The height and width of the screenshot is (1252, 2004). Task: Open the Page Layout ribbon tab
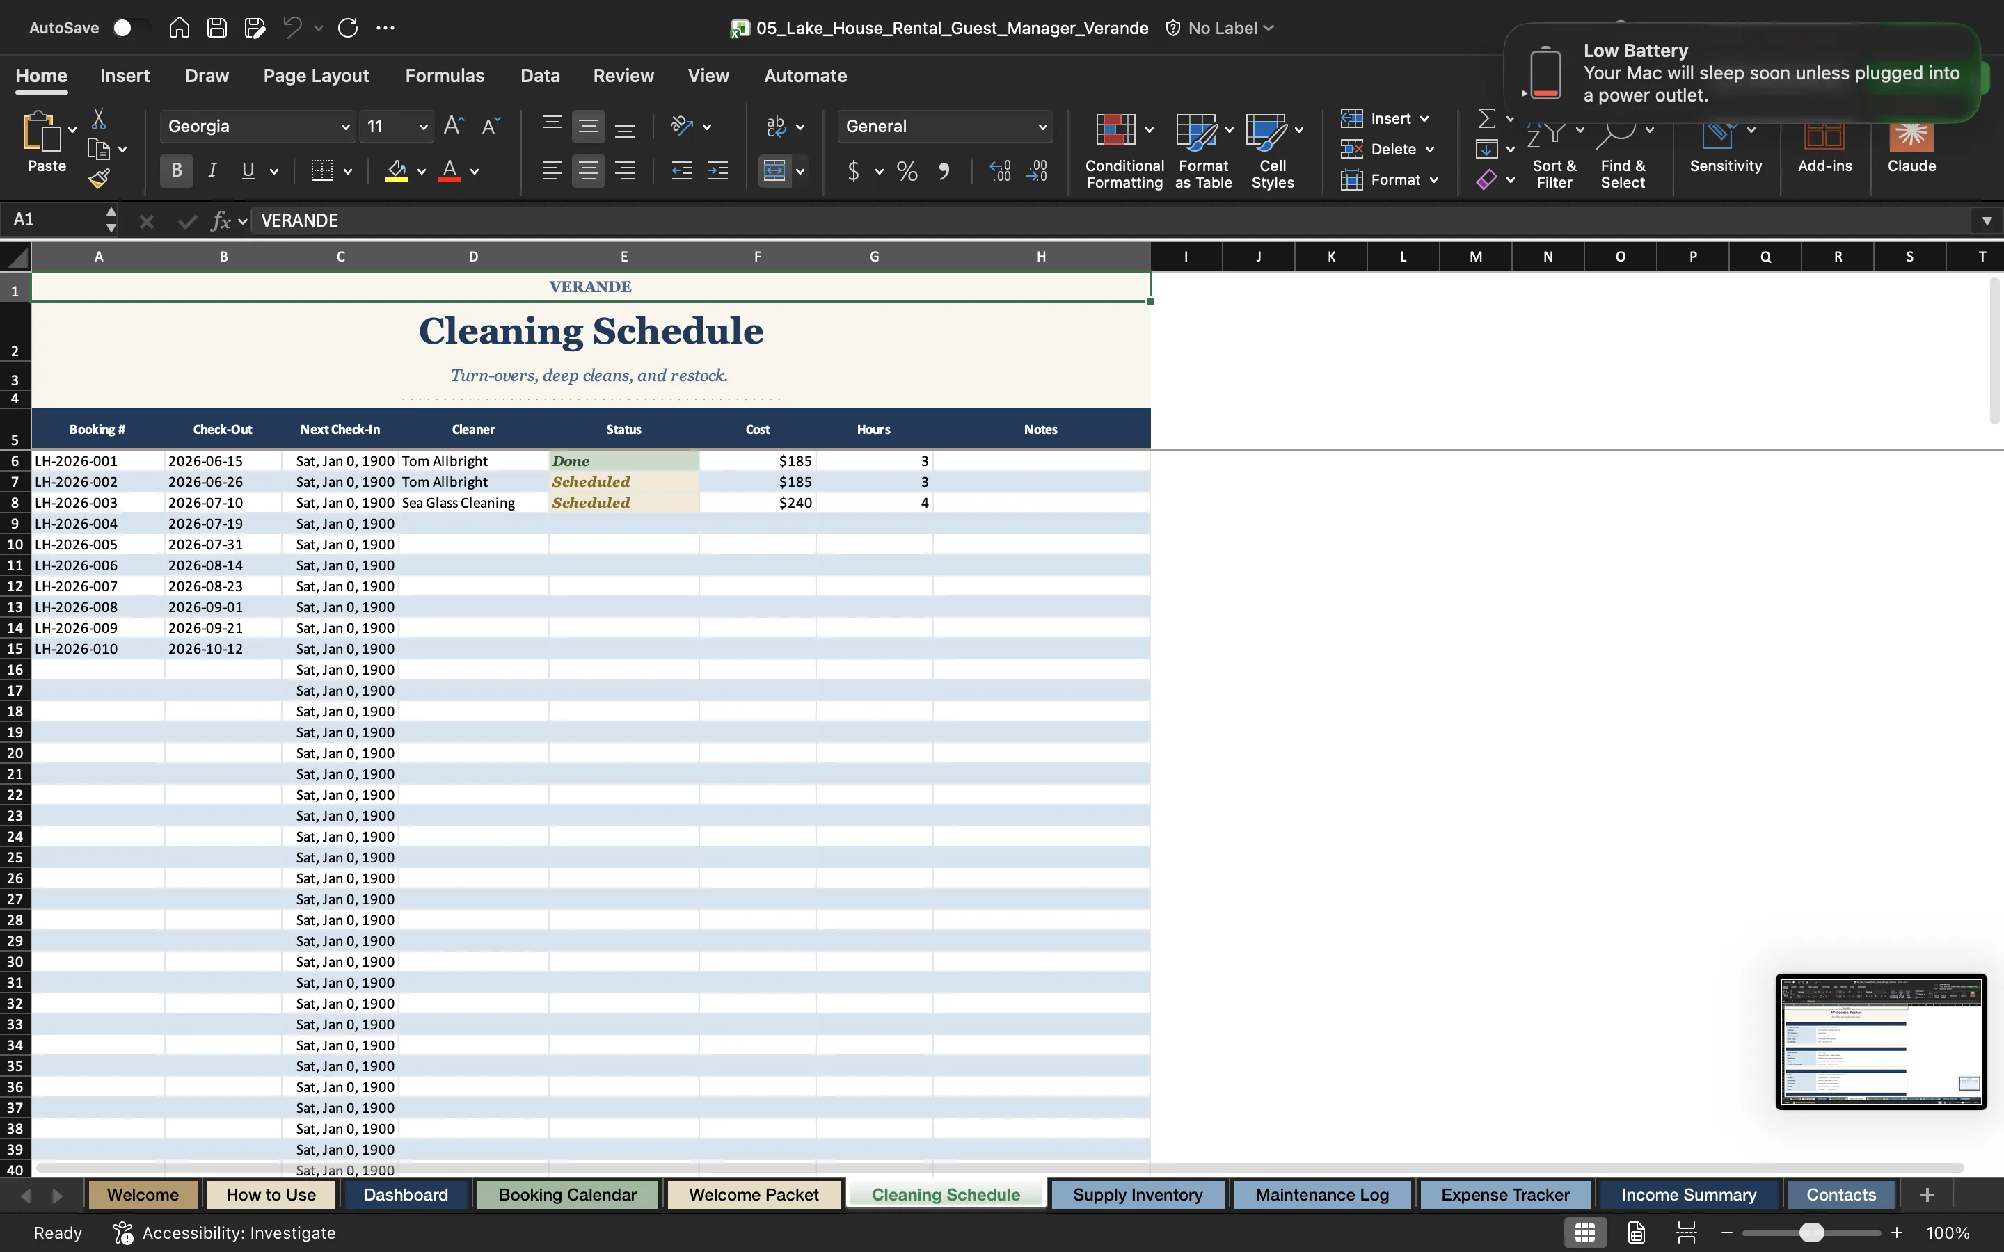point(315,75)
